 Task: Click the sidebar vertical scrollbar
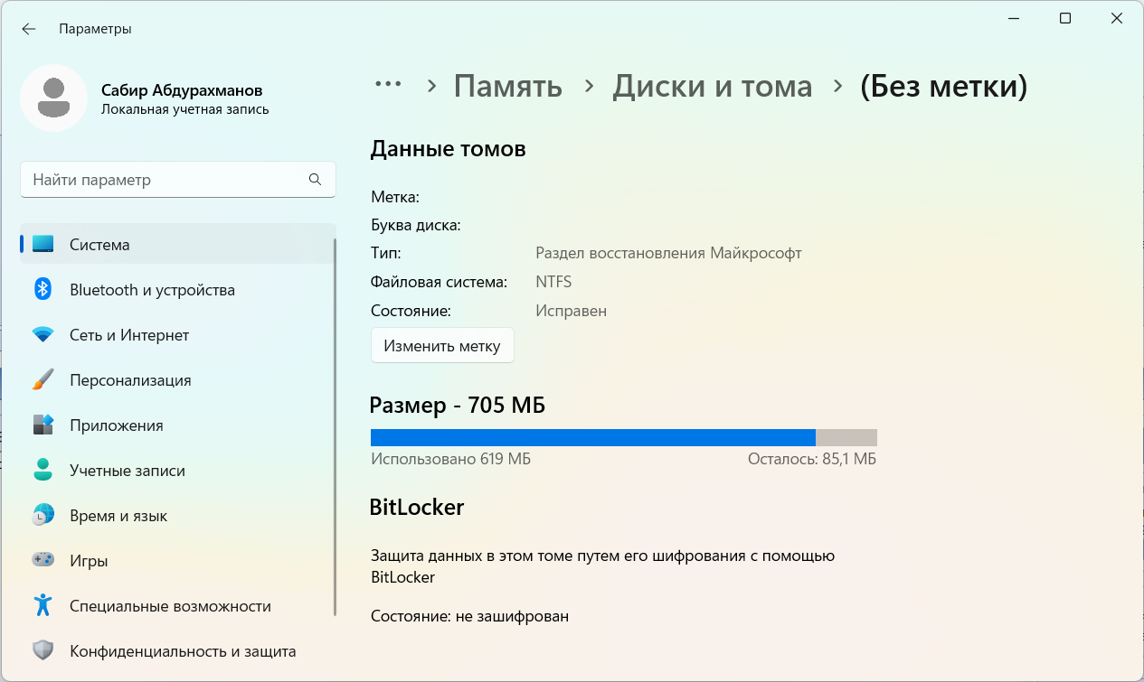coord(336,425)
